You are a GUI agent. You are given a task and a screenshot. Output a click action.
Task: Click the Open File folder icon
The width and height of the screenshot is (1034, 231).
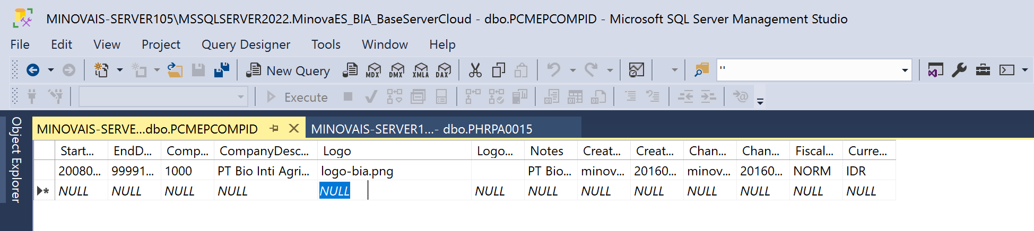175,70
